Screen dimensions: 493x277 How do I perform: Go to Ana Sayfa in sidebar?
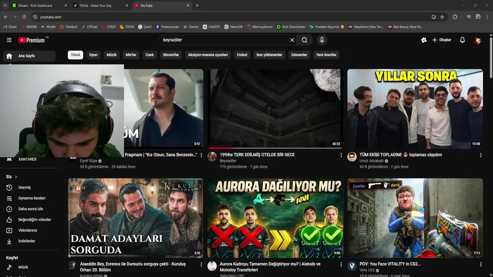pyautogui.click(x=29, y=56)
